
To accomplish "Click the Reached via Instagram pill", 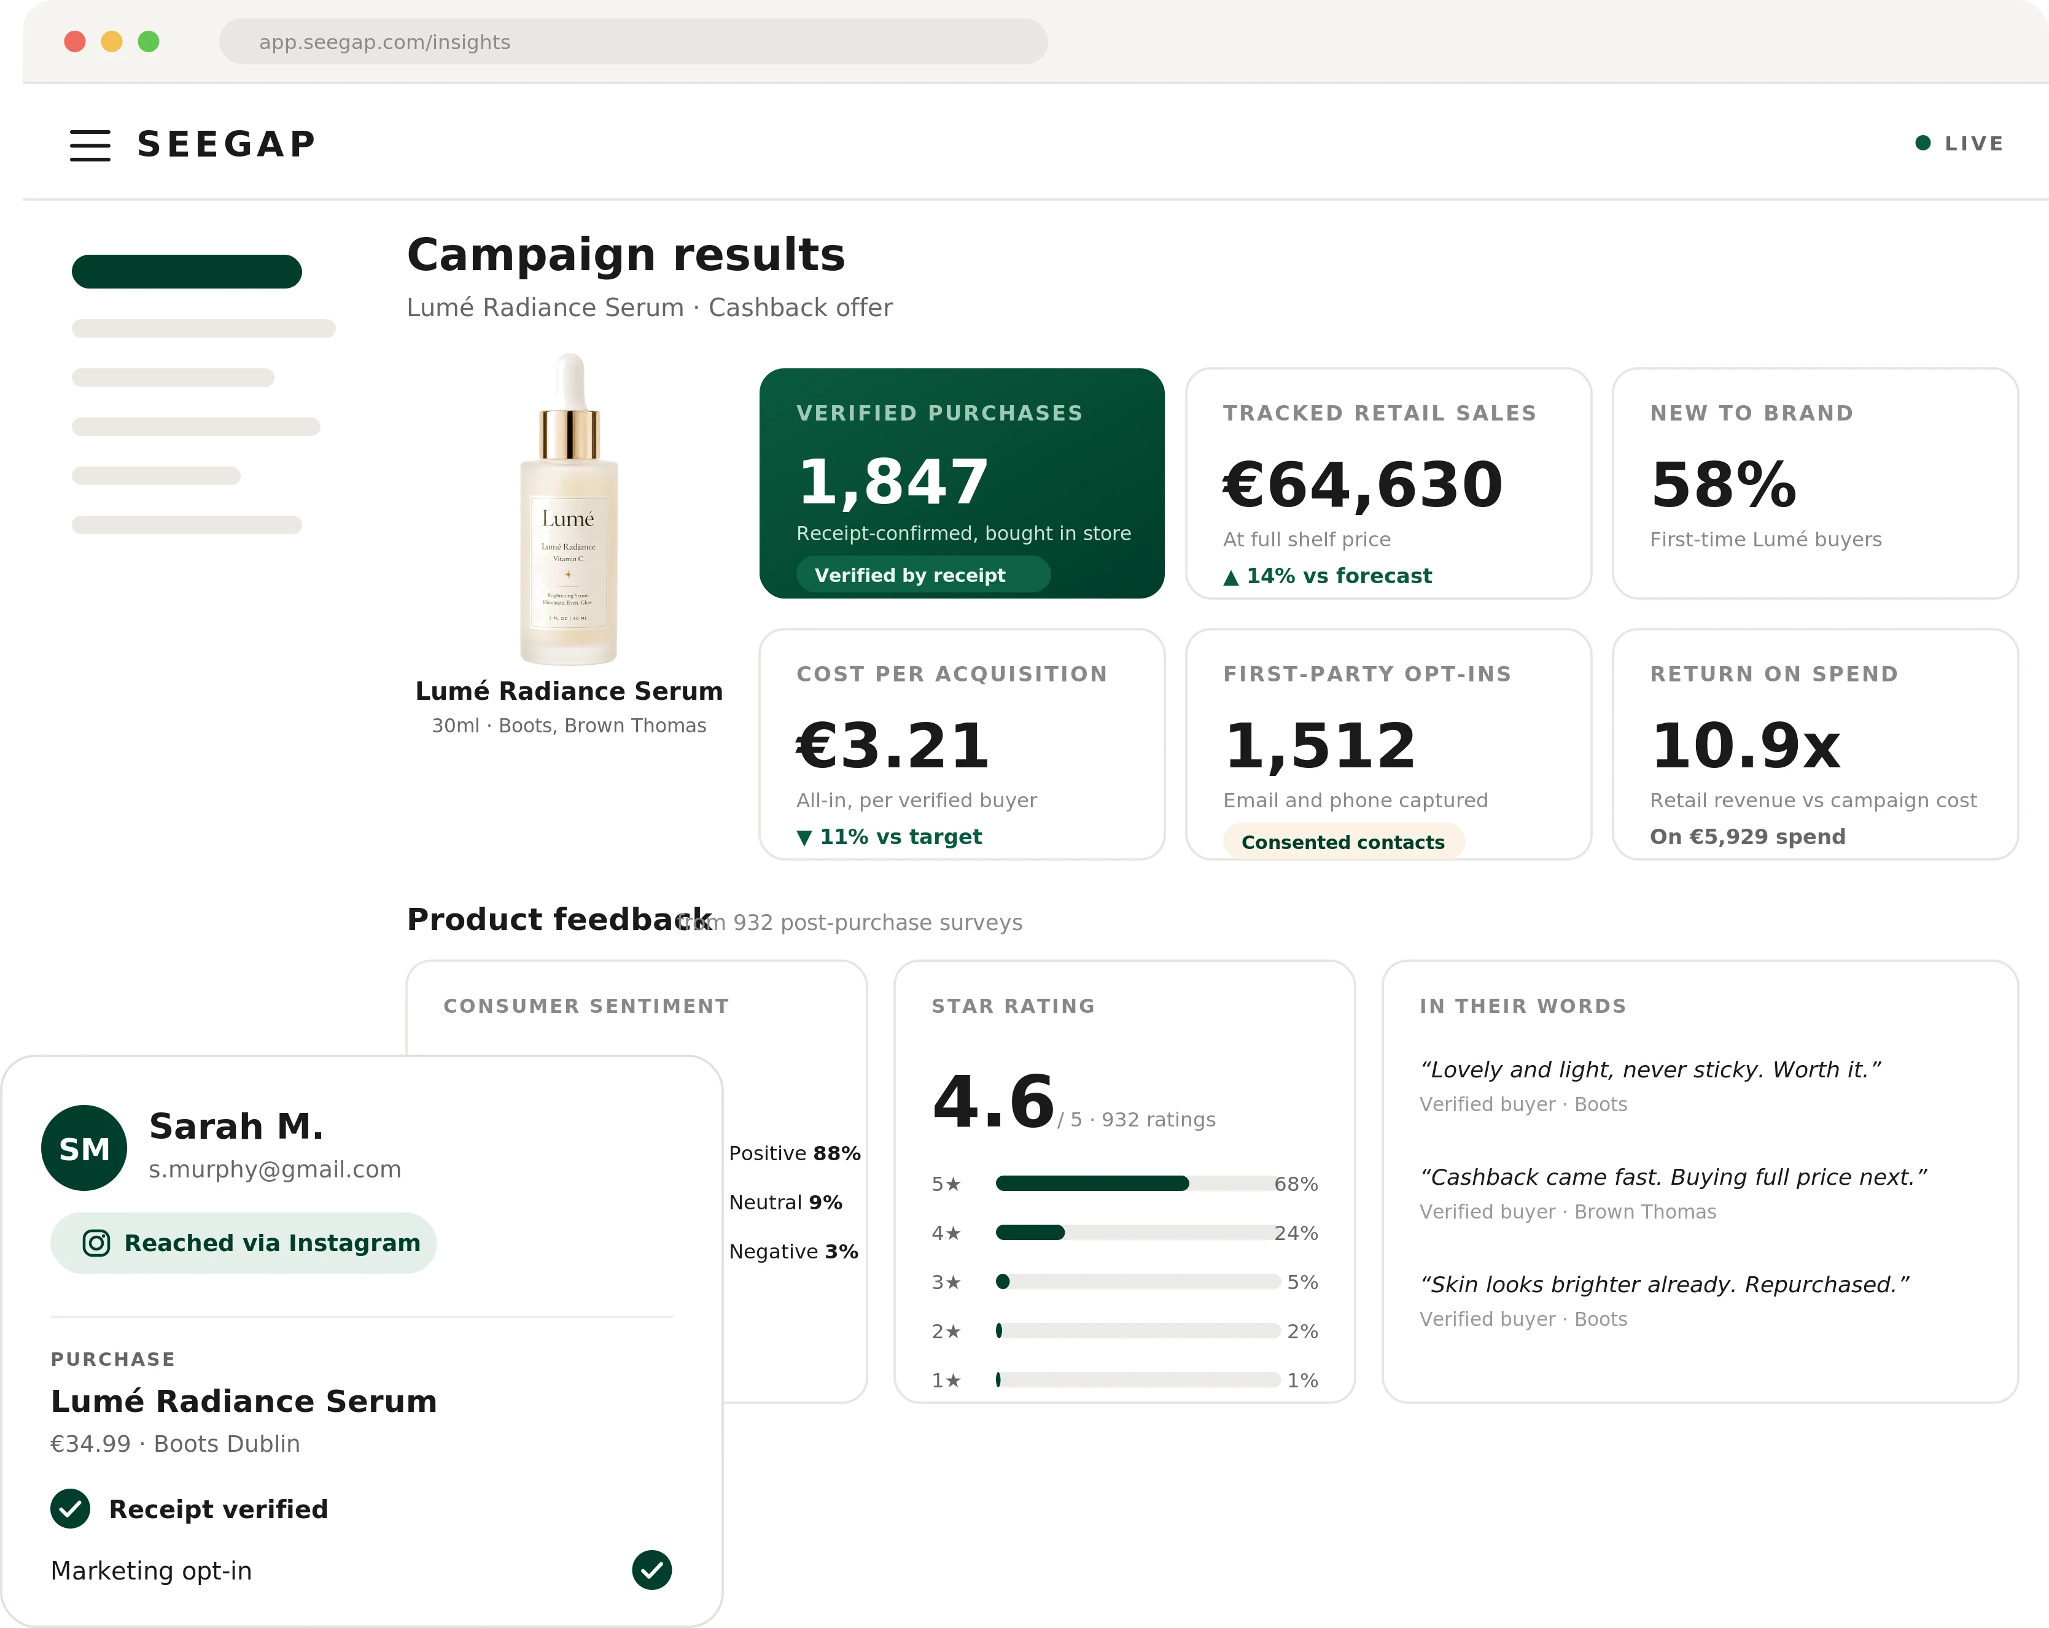I will click(x=243, y=1243).
